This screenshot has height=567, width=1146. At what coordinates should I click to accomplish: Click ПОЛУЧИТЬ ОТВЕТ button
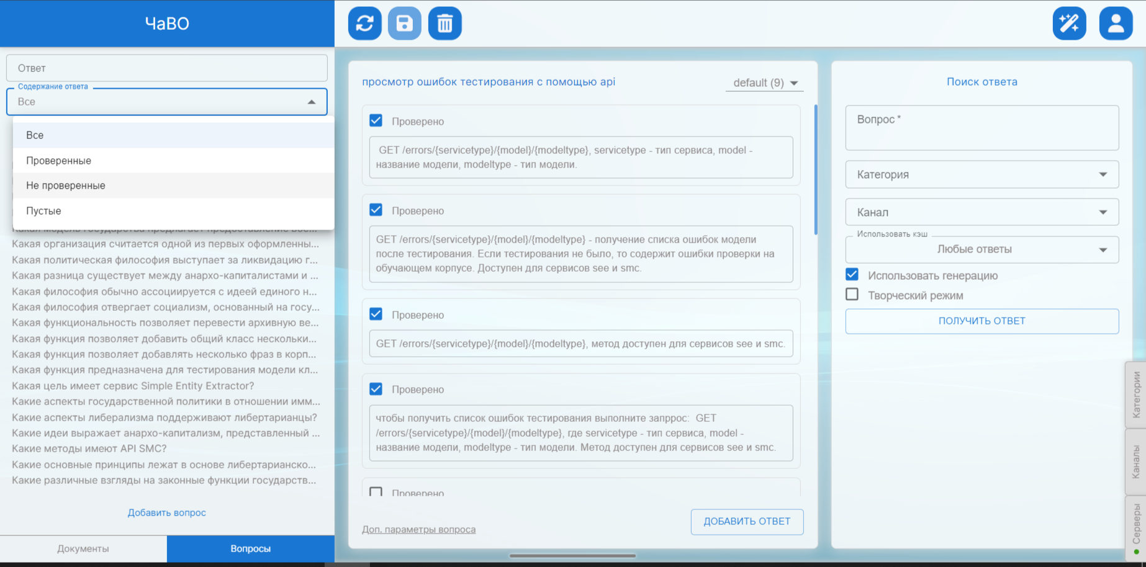(x=981, y=321)
